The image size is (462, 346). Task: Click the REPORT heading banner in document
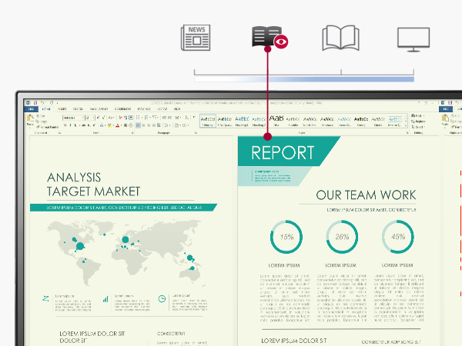(285, 152)
